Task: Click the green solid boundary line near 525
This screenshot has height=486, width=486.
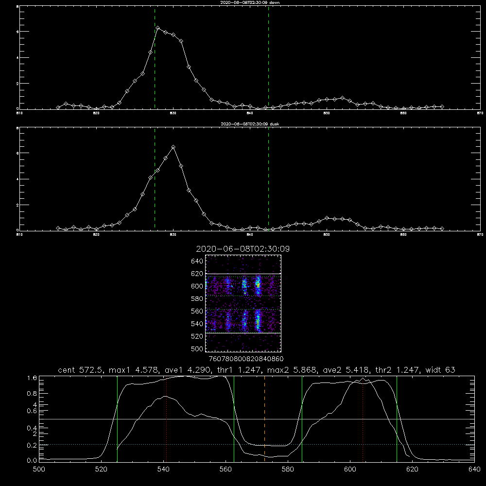Action: pyautogui.click(x=117, y=419)
